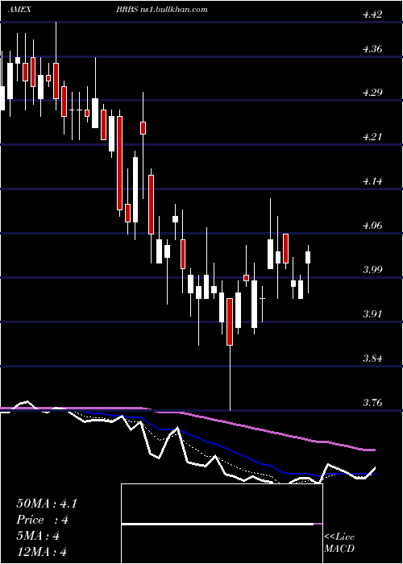Click the 4.29 price axis label
The image size is (403, 564).
[372, 93]
